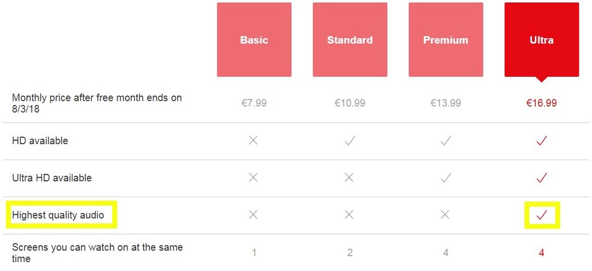This screenshot has width=592, height=271.
Task: Click the €13.99 Premium price
Action: pos(446,103)
